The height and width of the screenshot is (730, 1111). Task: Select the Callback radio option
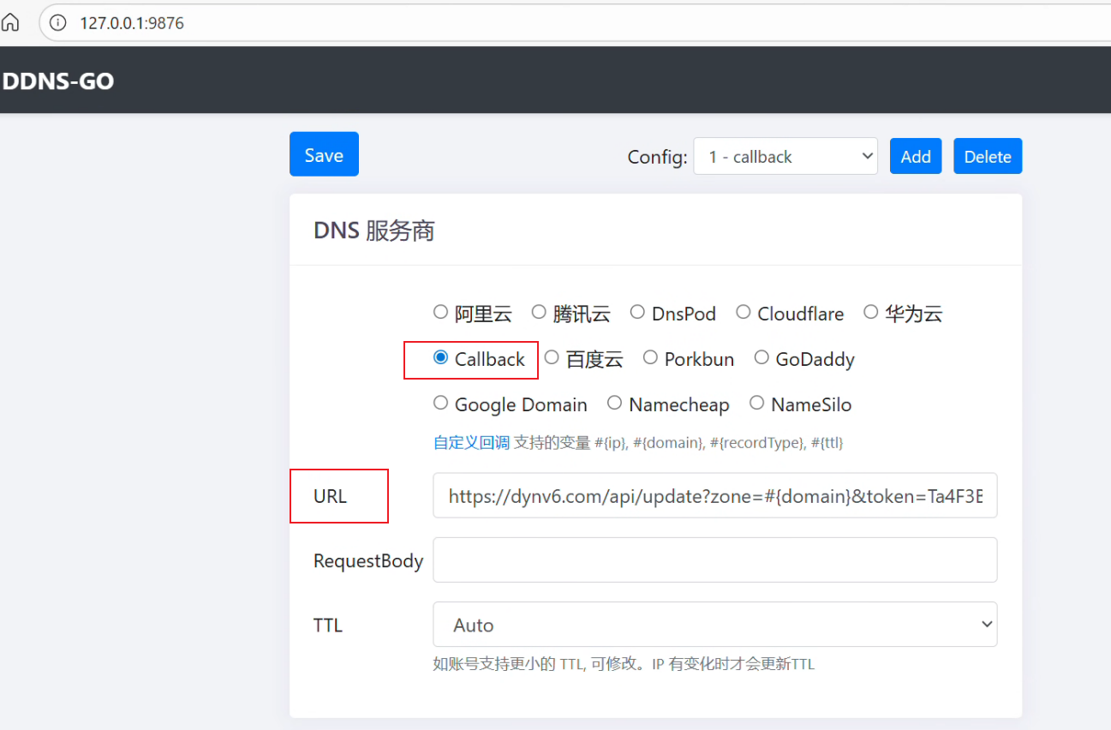click(x=440, y=357)
